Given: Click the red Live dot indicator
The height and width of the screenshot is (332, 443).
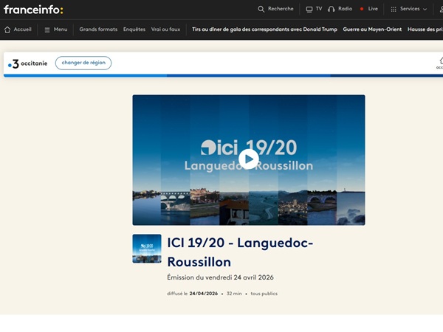Looking at the screenshot, I should [362, 9].
